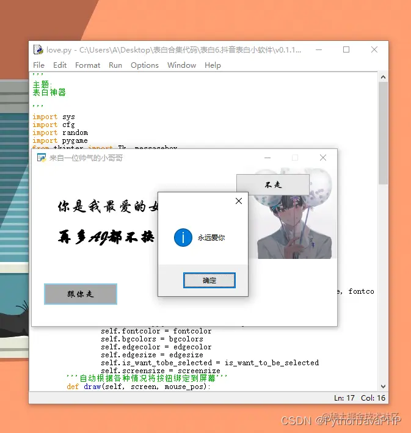The height and width of the screenshot is (433, 411).
Task: Open the Format menu
Action: click(x=87, y=65)
